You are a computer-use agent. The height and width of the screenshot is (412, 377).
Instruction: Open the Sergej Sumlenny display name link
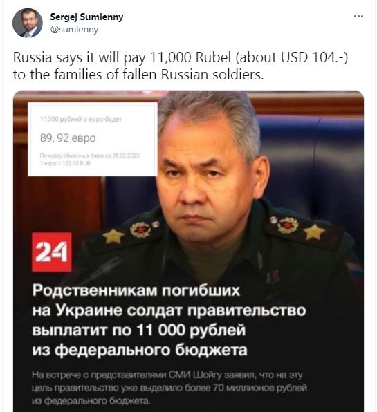pos(86,17)
